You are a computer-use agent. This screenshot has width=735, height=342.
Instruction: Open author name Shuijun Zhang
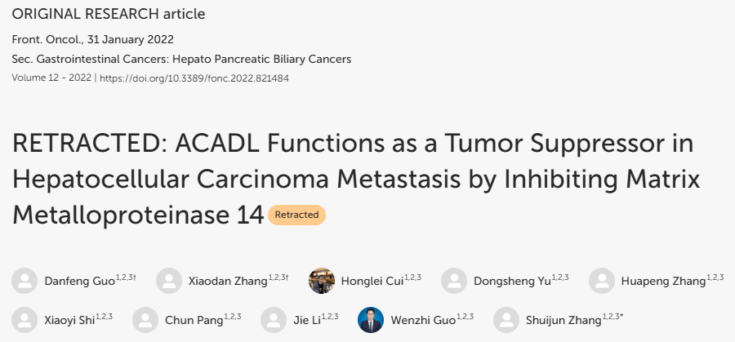coord(563,321)
